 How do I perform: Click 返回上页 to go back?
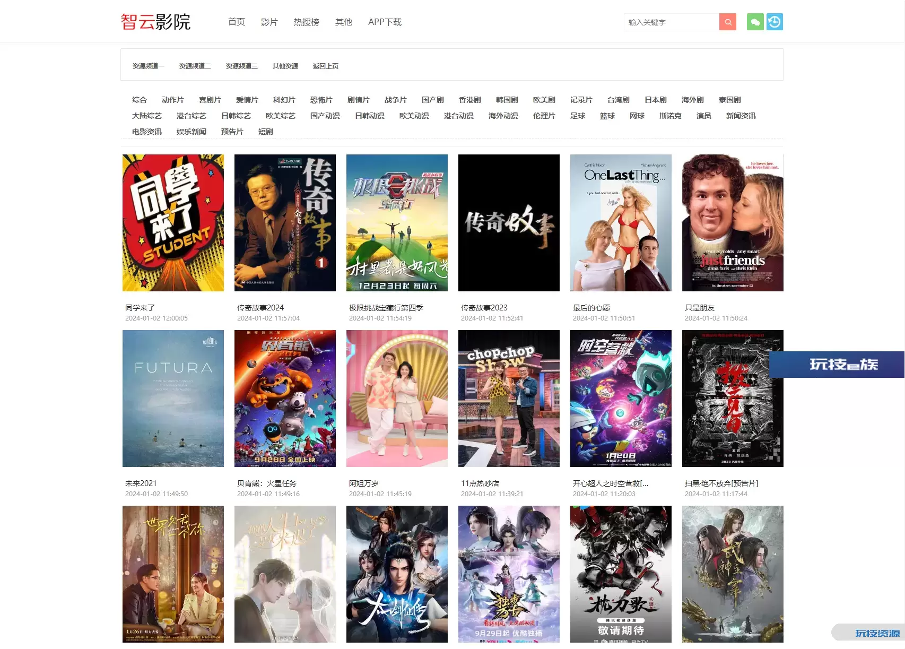(326, 66)
